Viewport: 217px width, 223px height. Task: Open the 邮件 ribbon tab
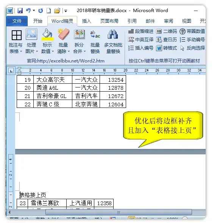click(x=150, y=21)
